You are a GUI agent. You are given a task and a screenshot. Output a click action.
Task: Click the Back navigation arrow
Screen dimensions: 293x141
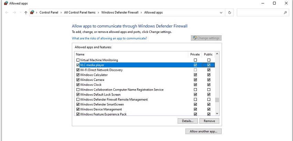point(7,12)
